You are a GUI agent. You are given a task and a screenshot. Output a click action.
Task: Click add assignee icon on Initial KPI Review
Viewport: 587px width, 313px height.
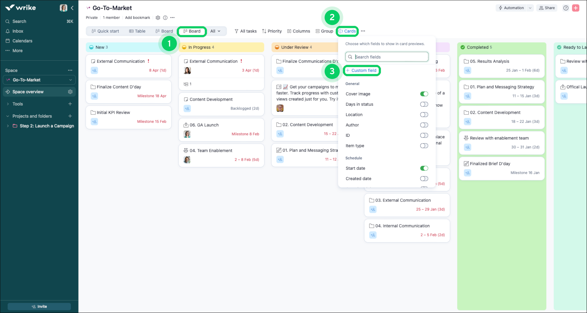pos(94,122)
